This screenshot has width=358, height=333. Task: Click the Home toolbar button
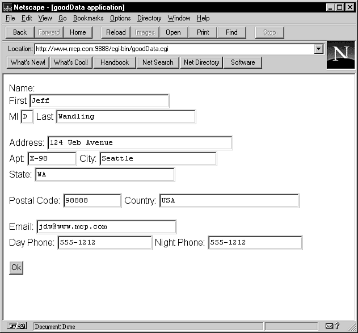78,32
